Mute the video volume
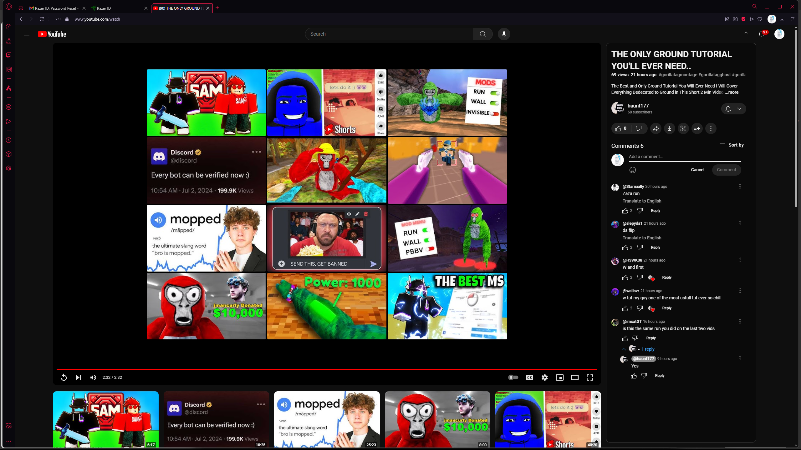This screenshot has height=450, width=801. 93,377
